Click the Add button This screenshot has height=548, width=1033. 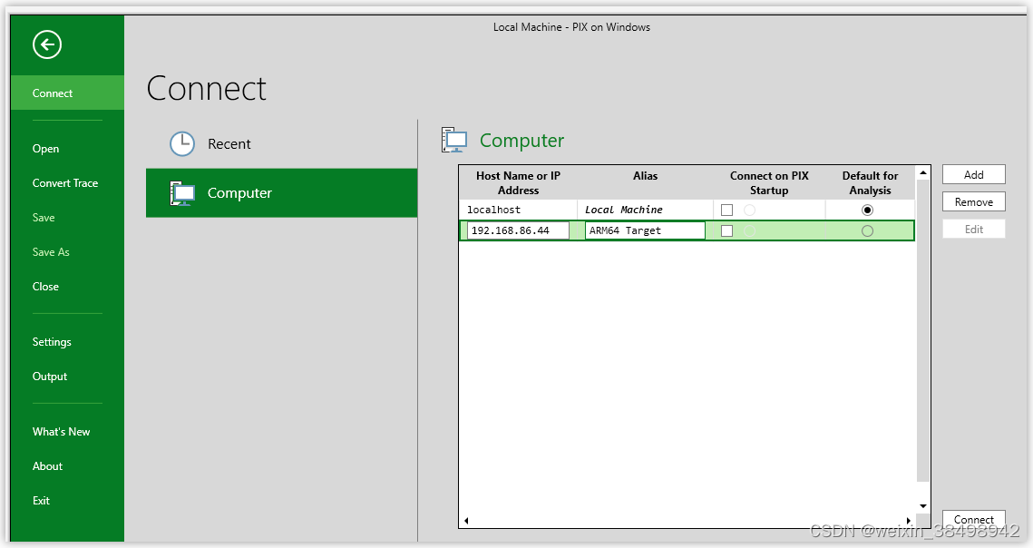point(974,175)
